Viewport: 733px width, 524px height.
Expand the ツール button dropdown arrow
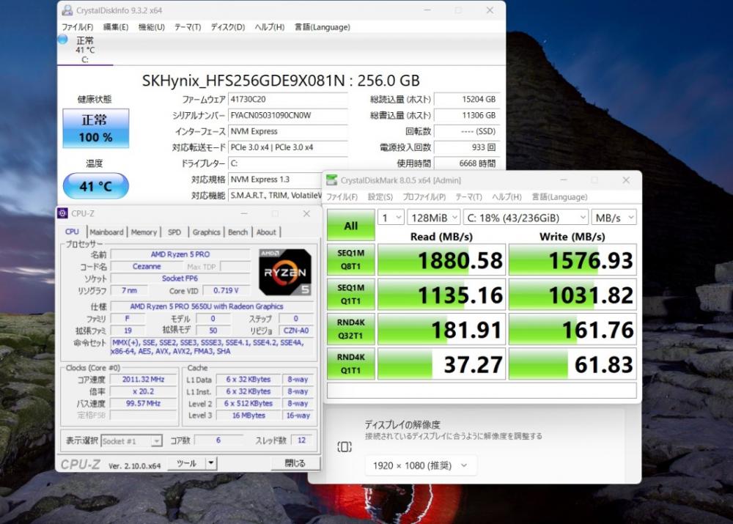click(x=211, y=463)
